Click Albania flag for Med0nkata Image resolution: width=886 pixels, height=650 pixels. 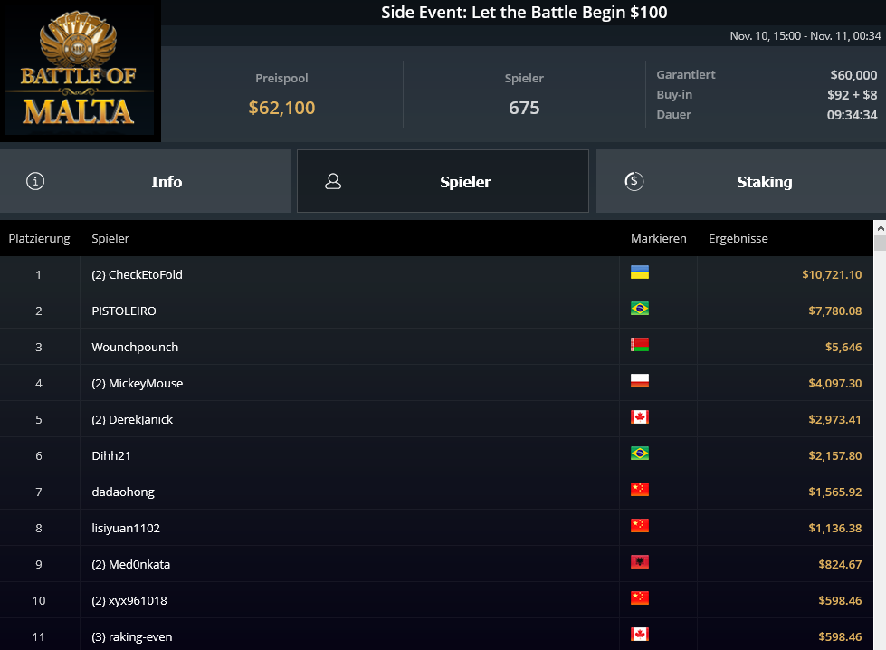[640, 562]
